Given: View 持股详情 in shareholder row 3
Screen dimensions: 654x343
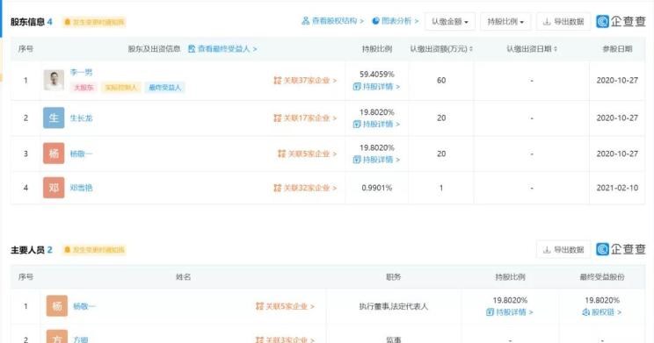Looking at the screenshot, I should [376, 160].
